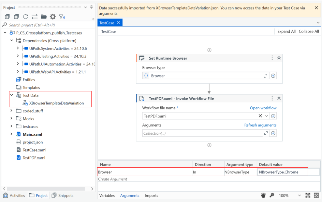Open Project Settings gear icon

(x=52, y=17)
